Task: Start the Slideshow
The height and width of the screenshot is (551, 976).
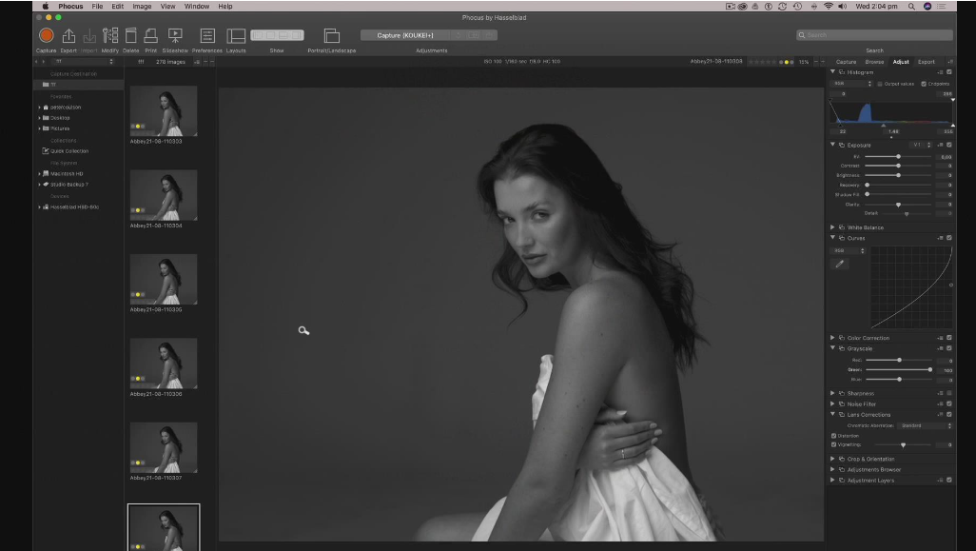Action: click(x=175, y=36)
